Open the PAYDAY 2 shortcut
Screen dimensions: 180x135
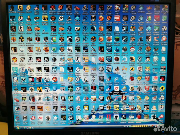coord(45,28)
